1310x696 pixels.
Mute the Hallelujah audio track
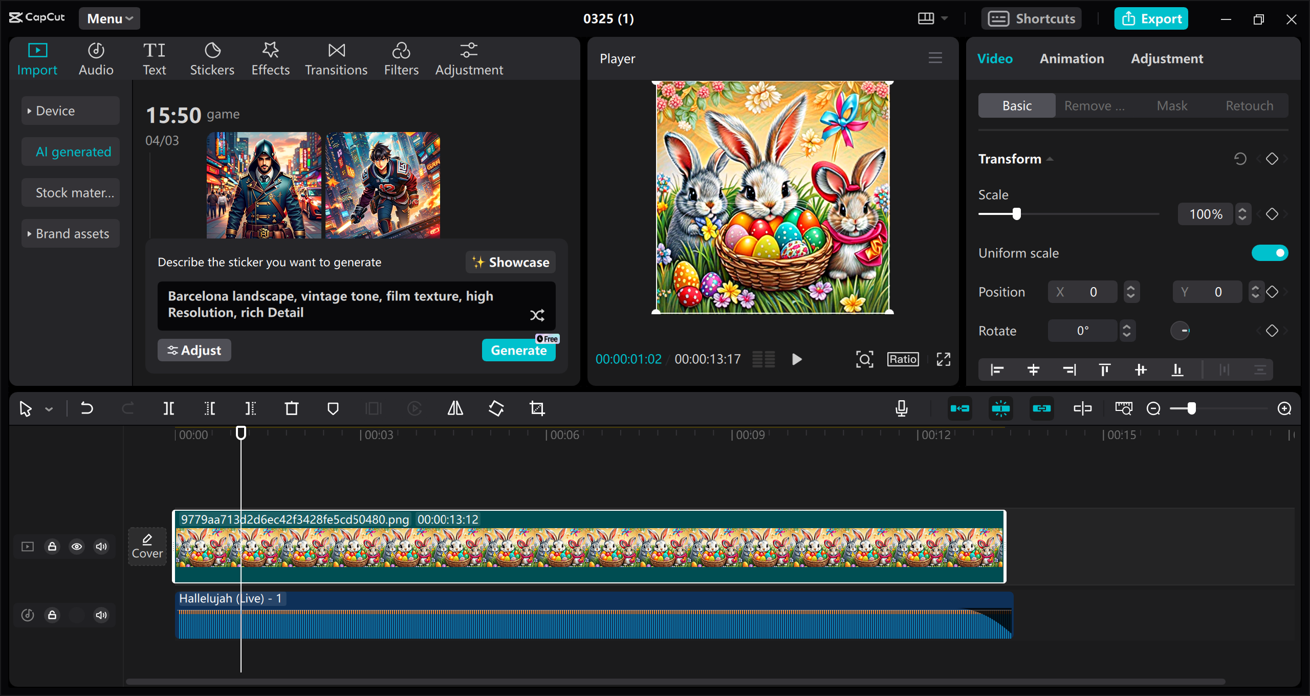point(101,615)
